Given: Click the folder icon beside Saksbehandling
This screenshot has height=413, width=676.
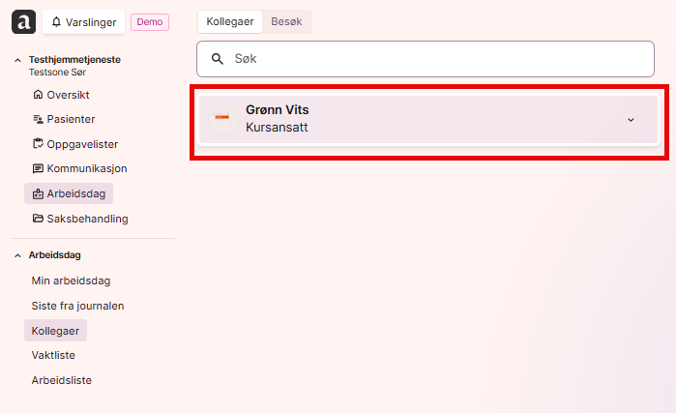Looking at the screenshot, I should click(38, 219).
